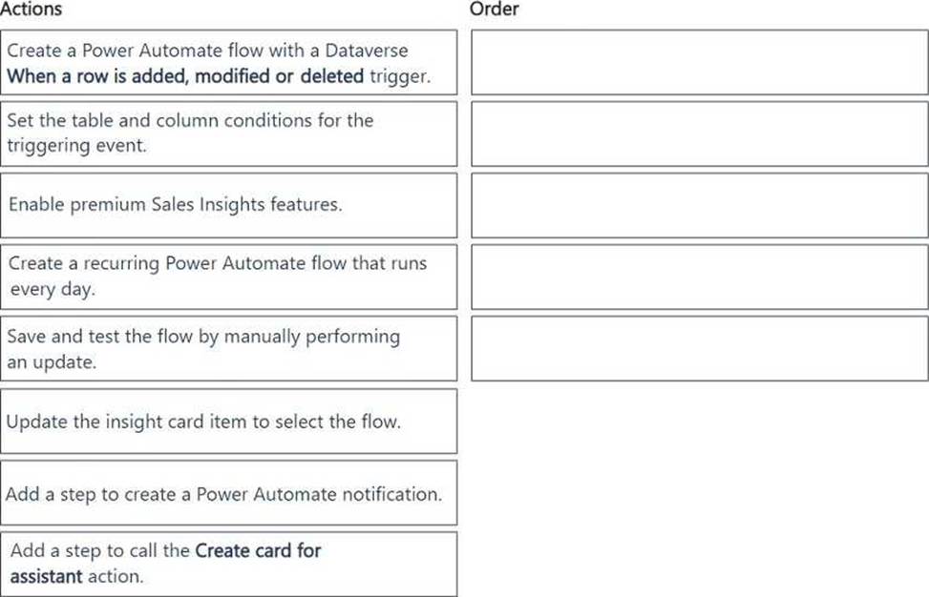Click 'an update.' text in save action
The width and height of the screenshot is (929, 597).
[x=52, y=362]
